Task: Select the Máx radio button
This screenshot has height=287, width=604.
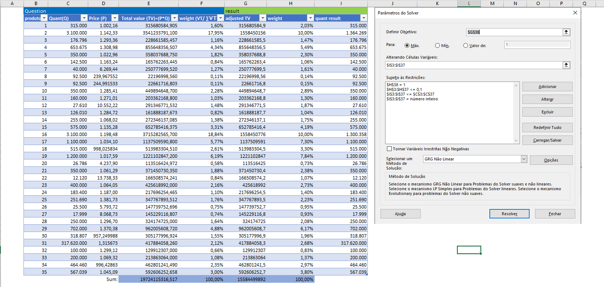Action: pos(408,45)
